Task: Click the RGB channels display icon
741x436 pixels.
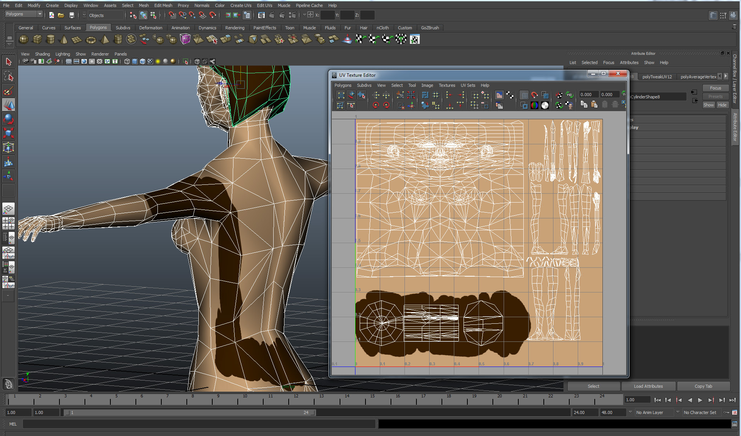Action: tap(534, 105)
